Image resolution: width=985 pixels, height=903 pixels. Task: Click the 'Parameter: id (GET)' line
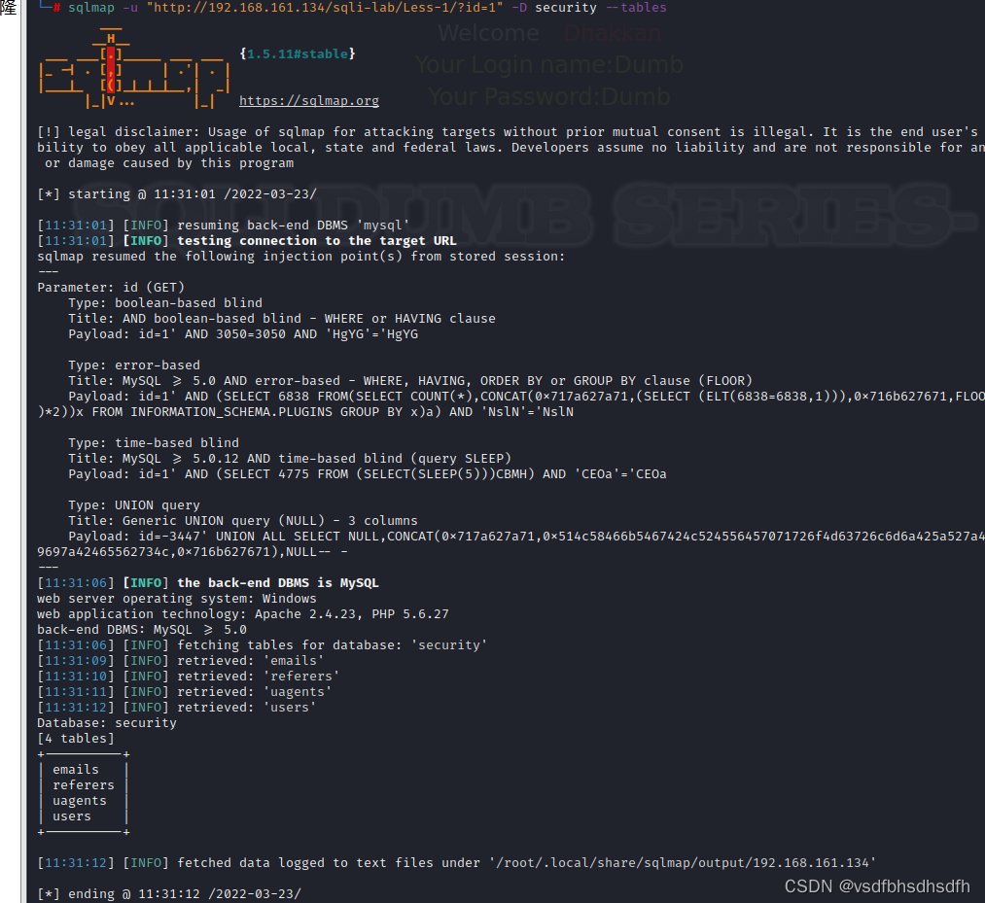[x=111, y=288]
